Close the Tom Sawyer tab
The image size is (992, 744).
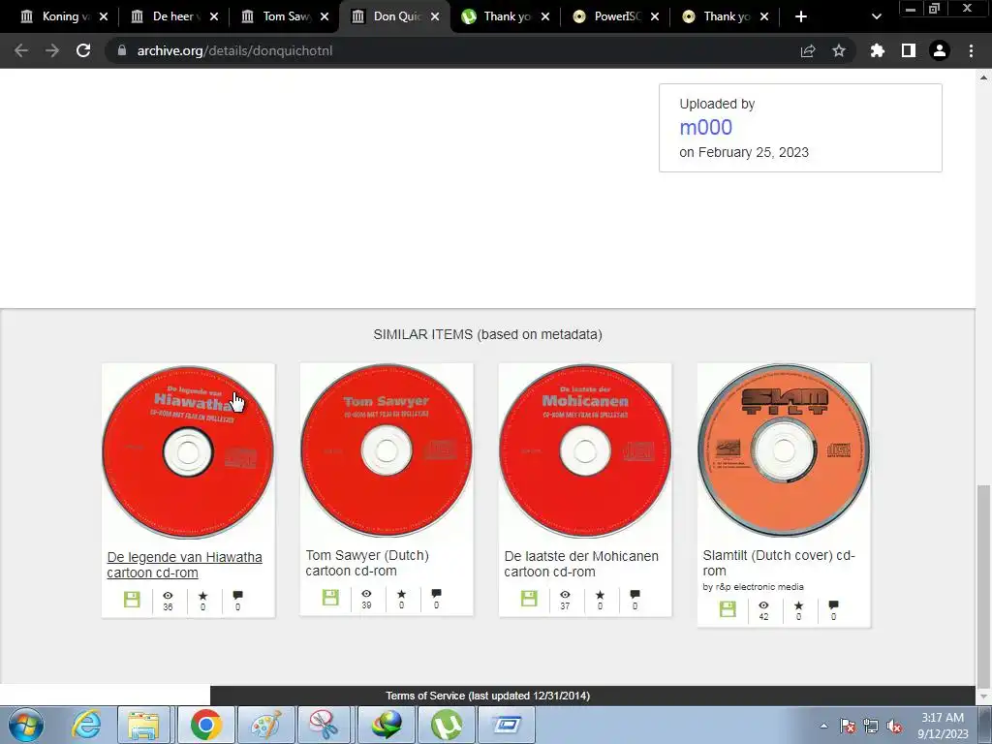[325, 16]
